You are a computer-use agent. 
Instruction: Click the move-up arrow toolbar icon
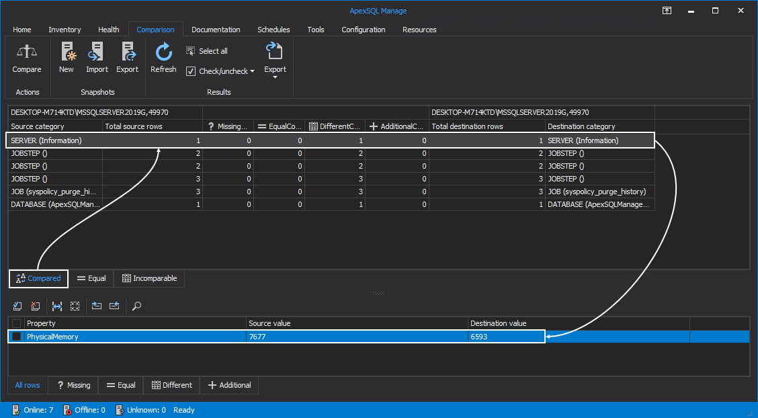114,306
